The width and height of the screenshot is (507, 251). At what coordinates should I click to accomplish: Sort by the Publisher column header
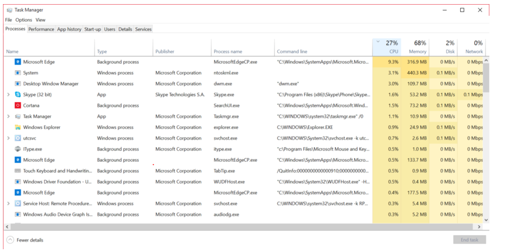(182, 48)
